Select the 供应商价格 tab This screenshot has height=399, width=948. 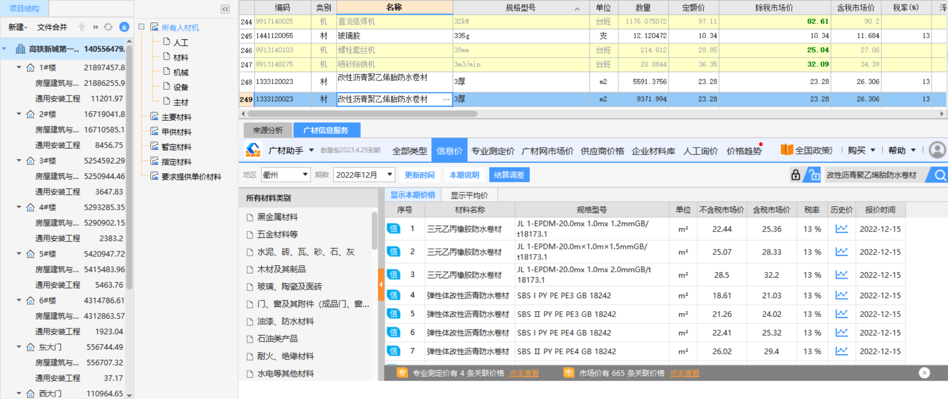point(602,151)
